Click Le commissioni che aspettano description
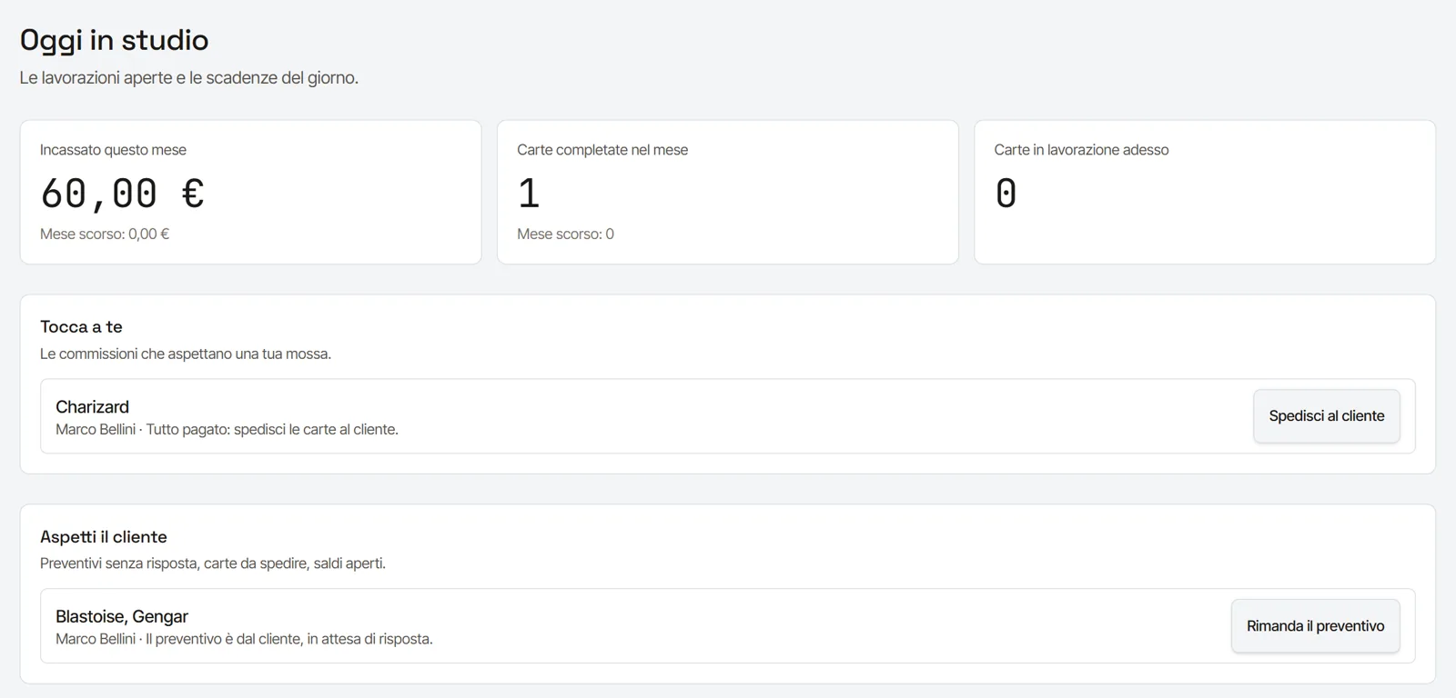The height and width of the screenshot is (698, 1456). click(186, 354)
